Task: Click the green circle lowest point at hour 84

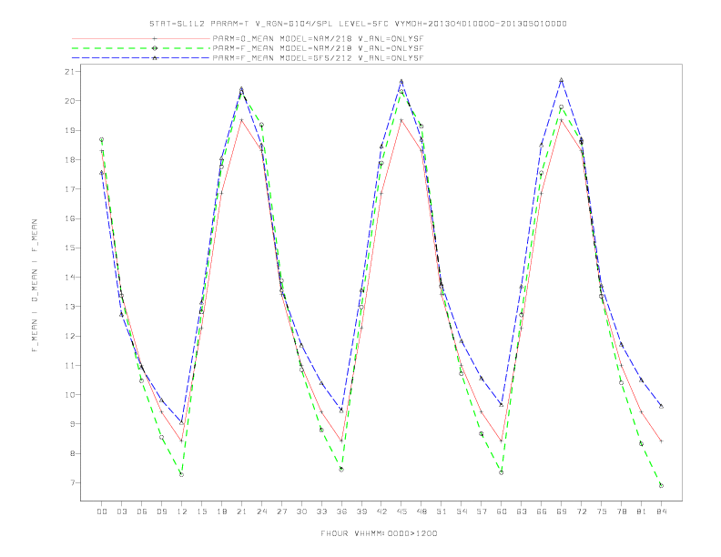Action: (x=661, y=485)
